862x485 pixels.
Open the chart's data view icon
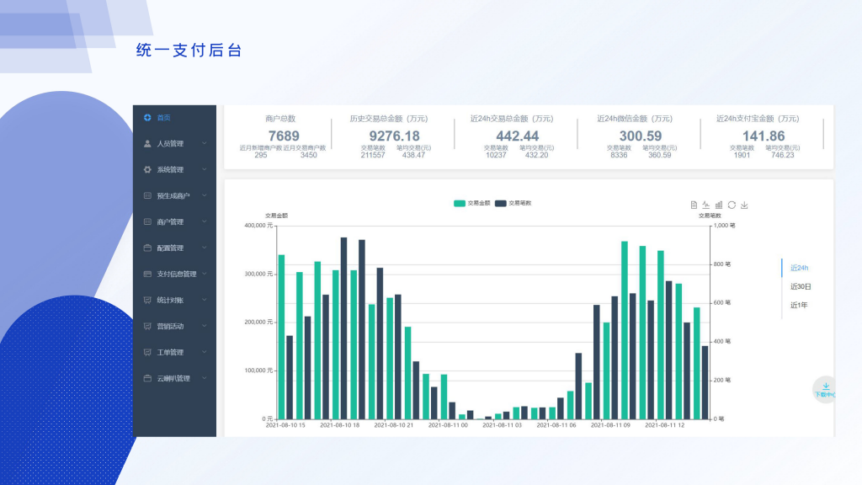pos(694,205)
